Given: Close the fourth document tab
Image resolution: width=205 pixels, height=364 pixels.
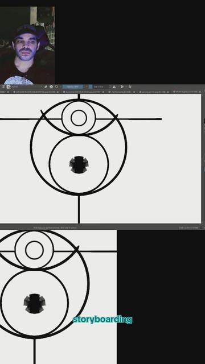Looking at the screenshot, I should [134, 92].
